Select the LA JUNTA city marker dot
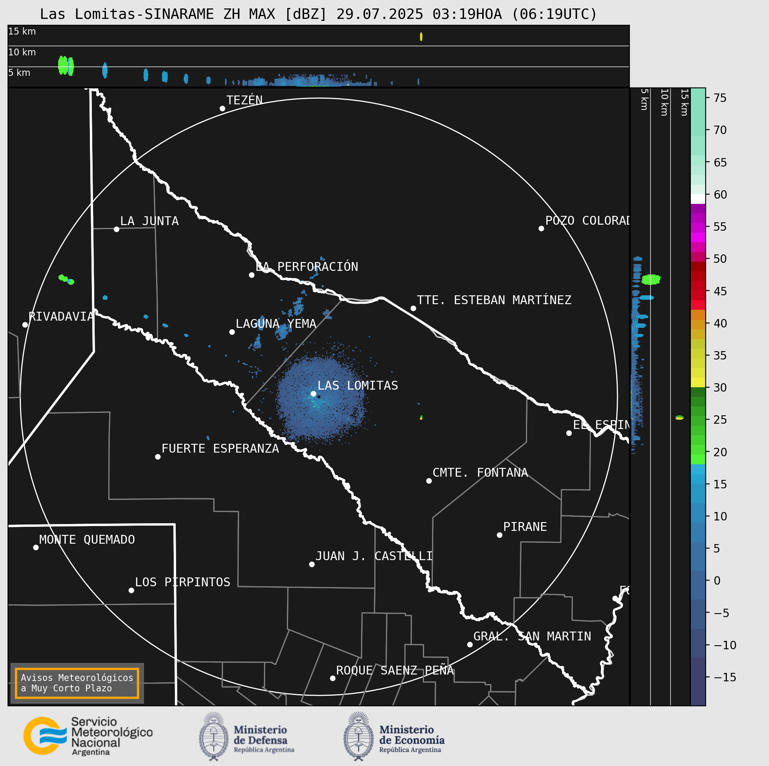The image size is (769, 766). coord(116,229)
